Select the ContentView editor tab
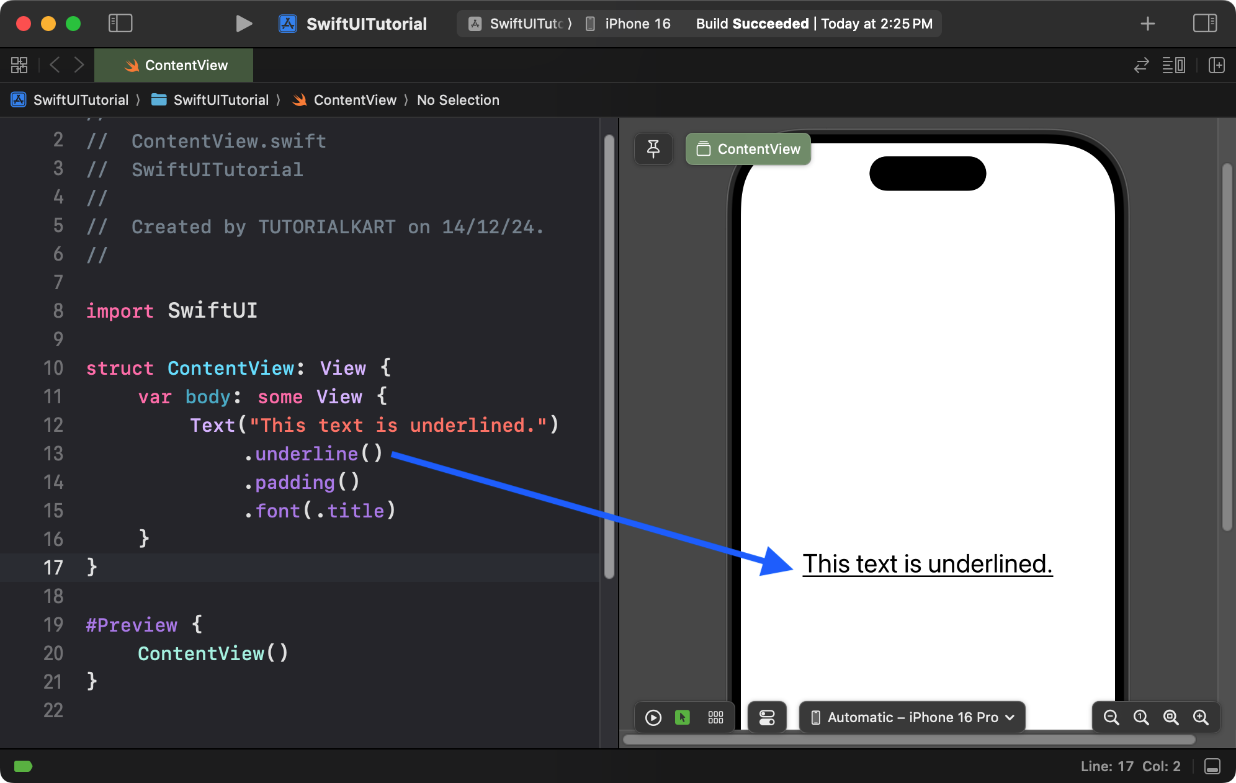The width and height of the screenshot is (1236, 783). tap(174, 65)
